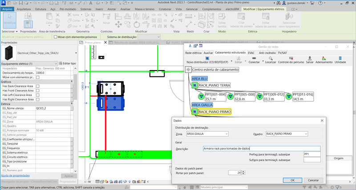Open the Adensamento tool

(324, 58)
